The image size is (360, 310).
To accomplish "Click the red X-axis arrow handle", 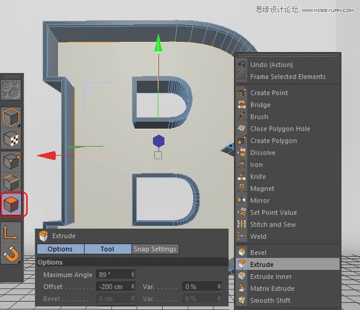I will click(x=45, y=156).
